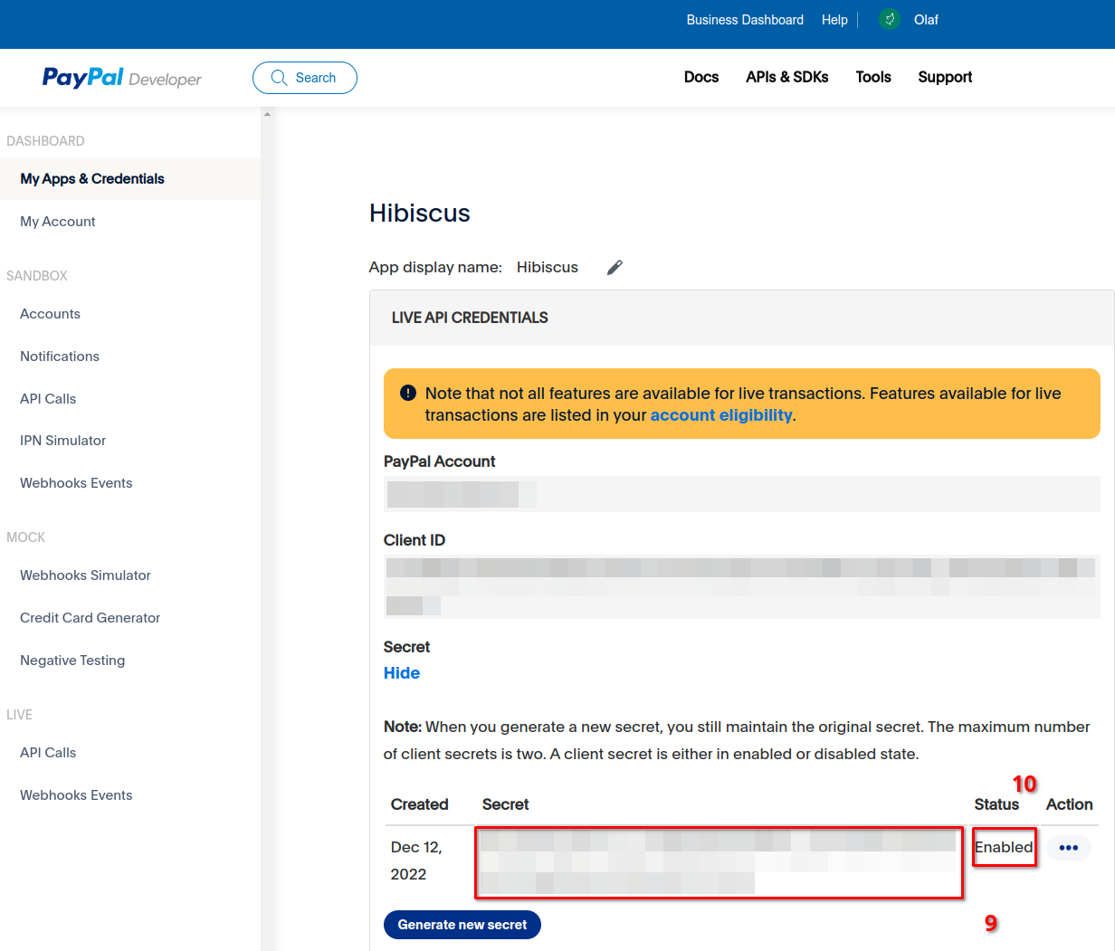
Task: Click the Hibiscus page heading
Action: tap(420, 214)
